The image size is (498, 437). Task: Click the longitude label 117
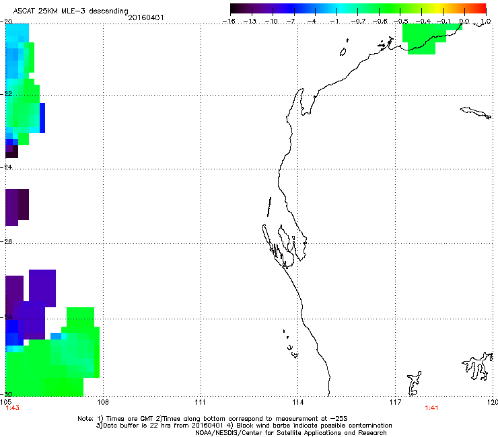(396, 403)
